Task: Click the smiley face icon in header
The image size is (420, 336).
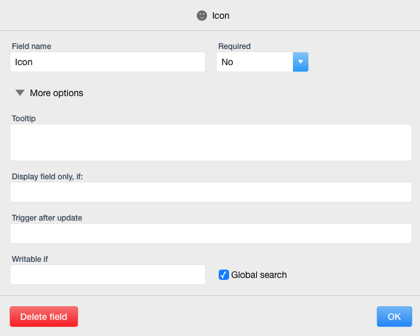Action: point(202,15)
